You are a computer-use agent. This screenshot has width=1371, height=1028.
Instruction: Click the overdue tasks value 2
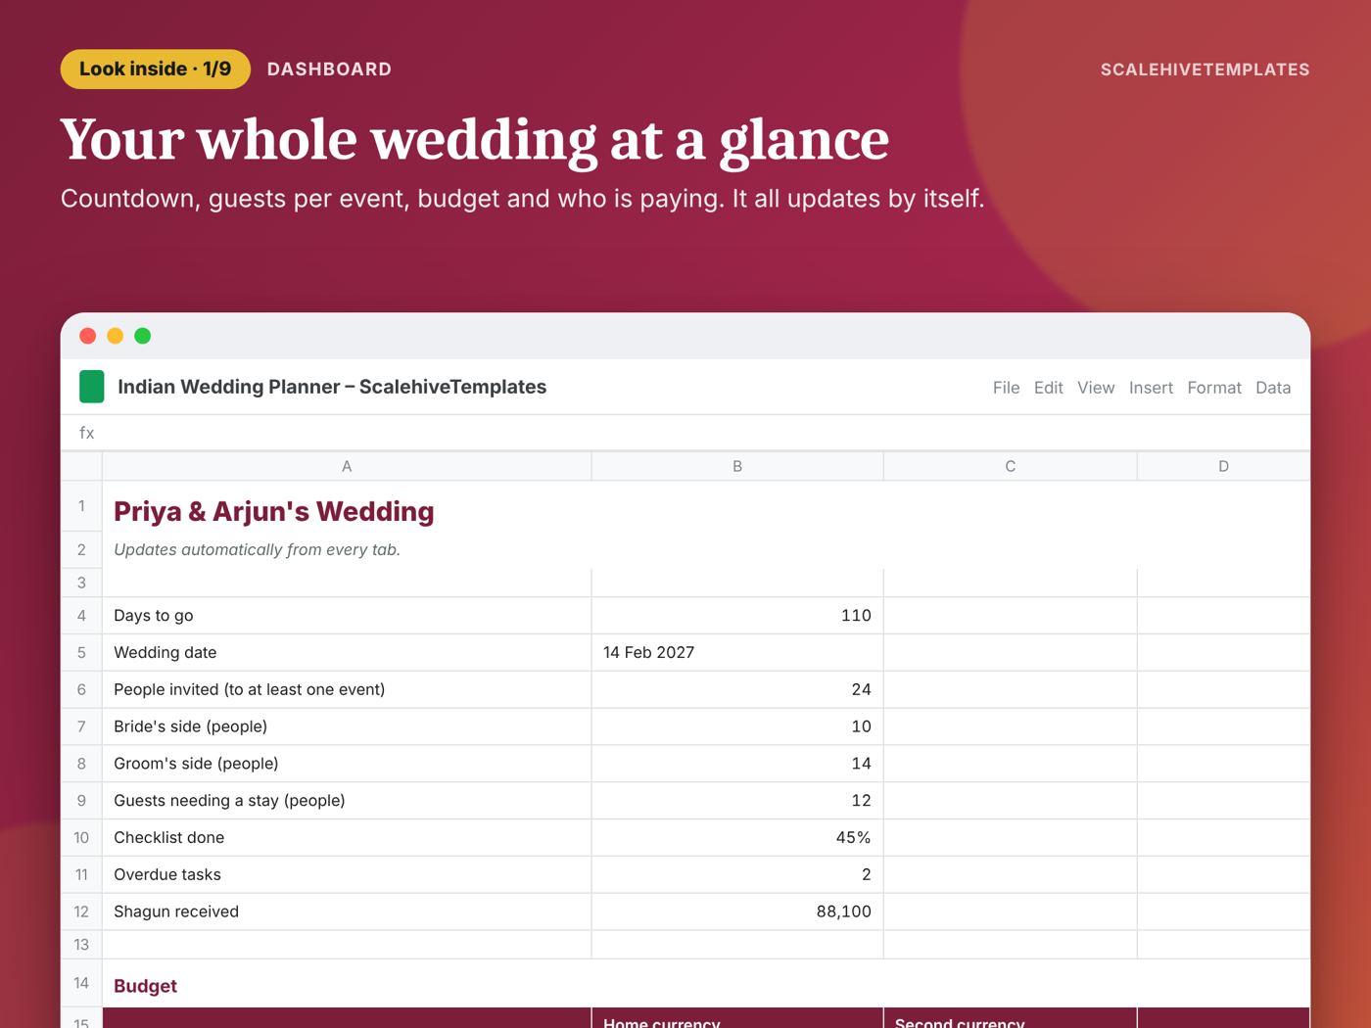pyautogui.click(x=737, y=875)
